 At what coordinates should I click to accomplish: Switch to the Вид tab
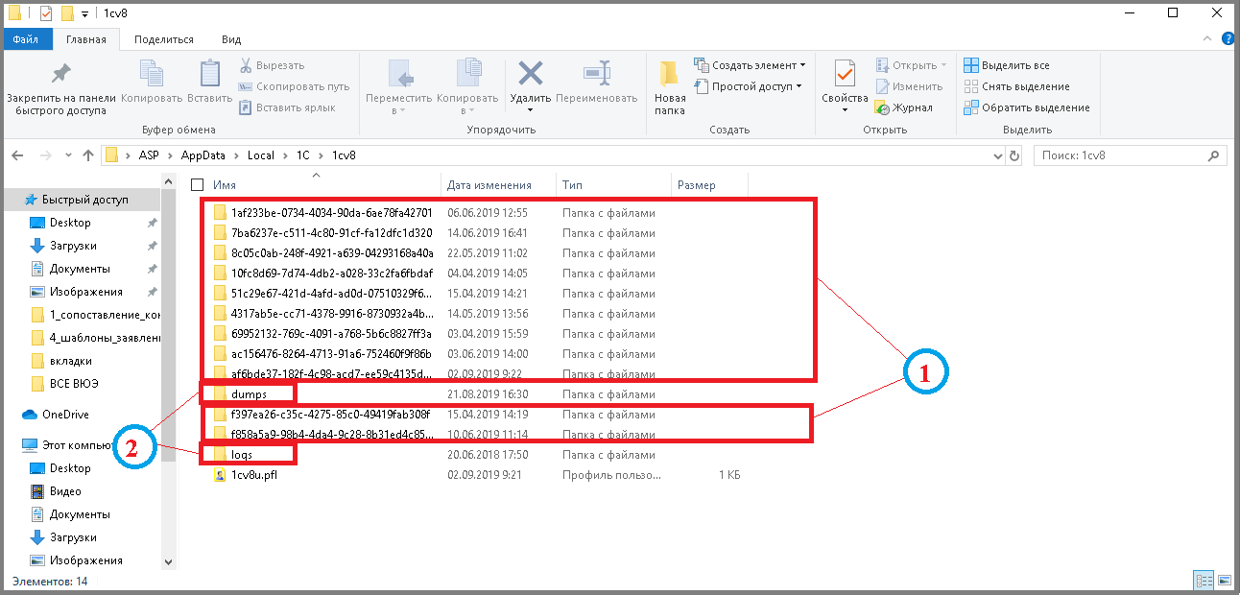click(x=231, y=39)
